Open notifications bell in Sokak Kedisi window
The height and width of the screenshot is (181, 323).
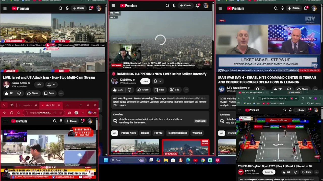pos(90,8)
